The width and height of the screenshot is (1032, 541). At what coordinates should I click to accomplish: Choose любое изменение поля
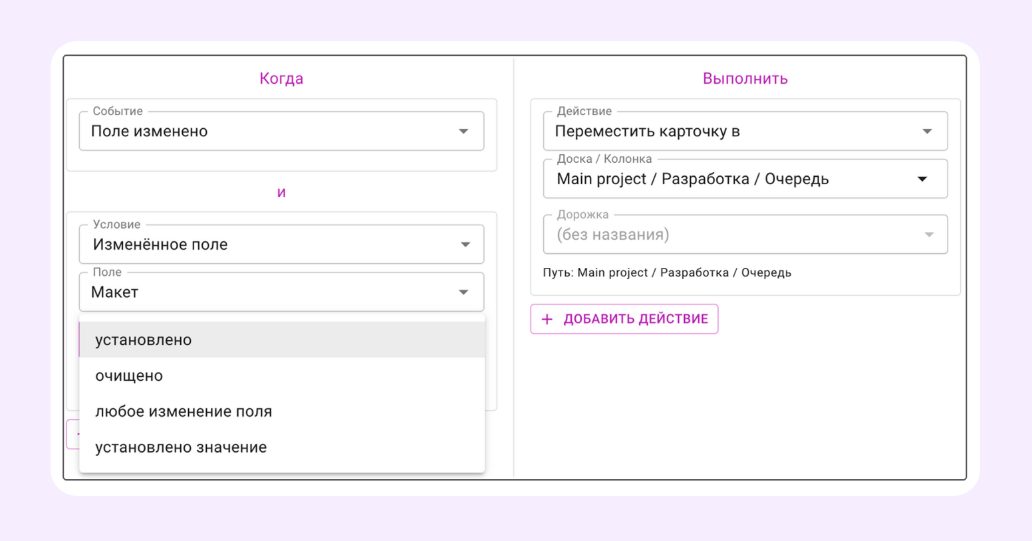tap(282, 411)
